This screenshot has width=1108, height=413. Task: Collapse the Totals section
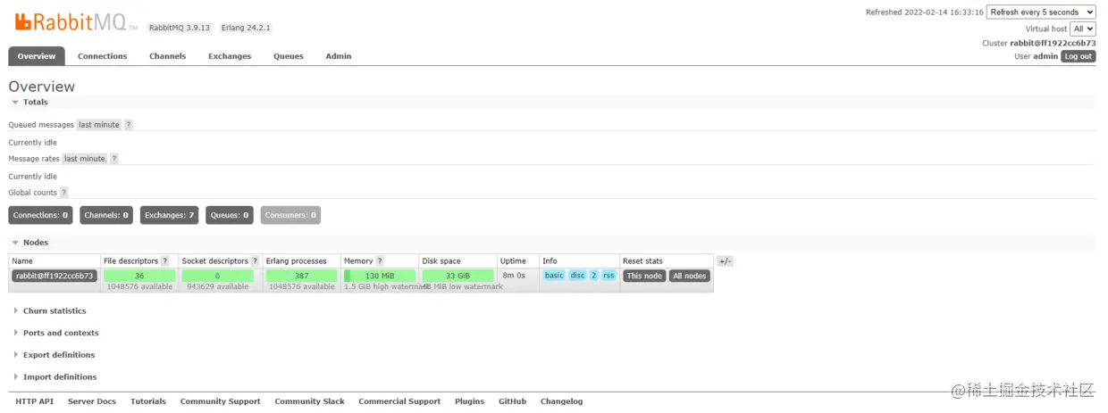(29, 103)
